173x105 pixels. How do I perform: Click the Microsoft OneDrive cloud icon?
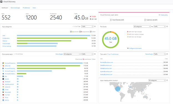click(x=3, y=74)
